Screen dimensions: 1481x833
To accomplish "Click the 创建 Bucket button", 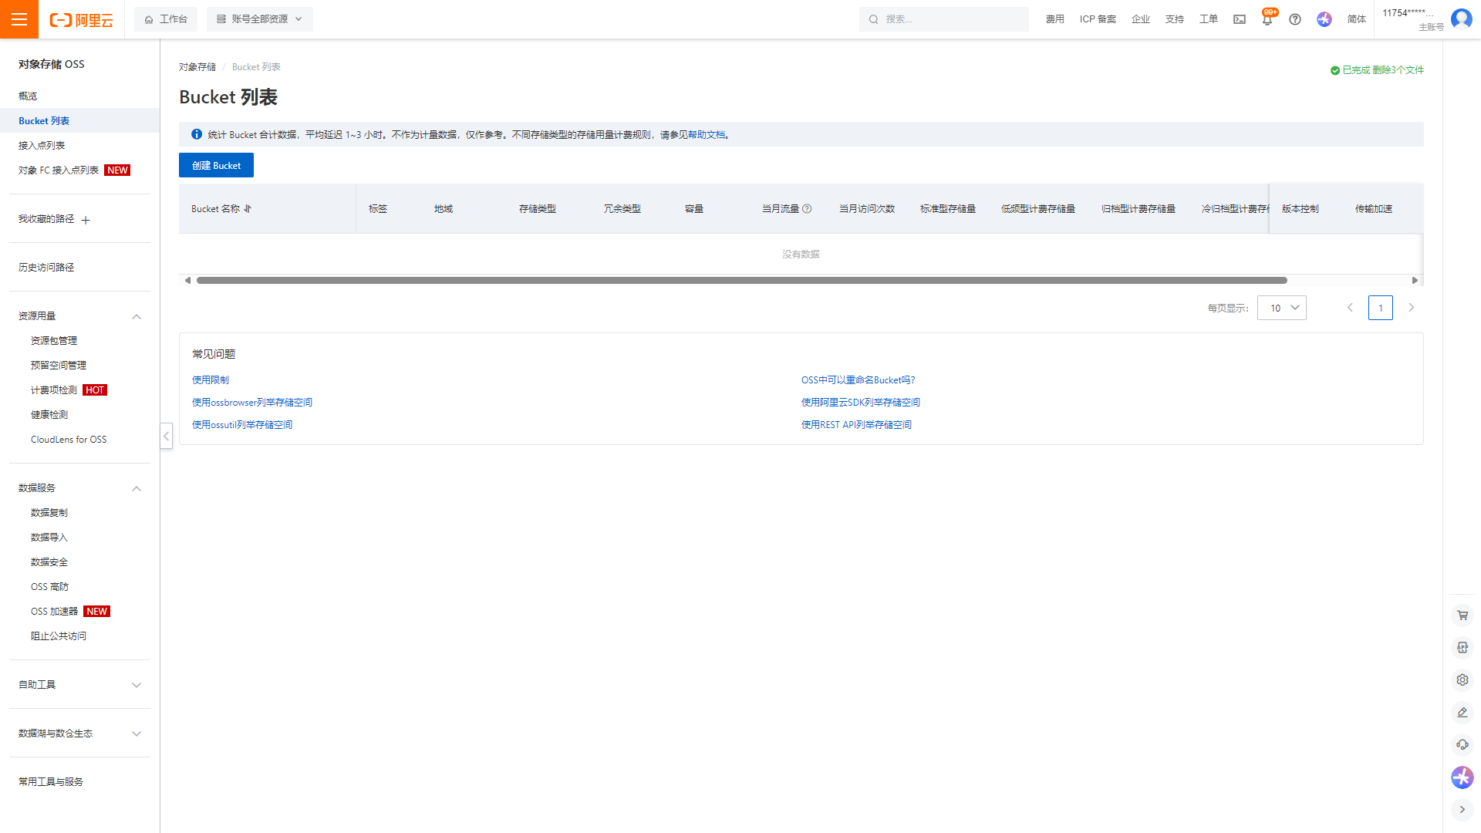I will [x=216, y=165].
